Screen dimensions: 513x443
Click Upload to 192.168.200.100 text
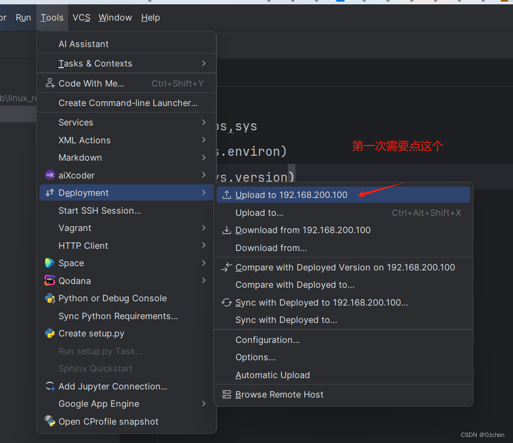tap(291, 195)
